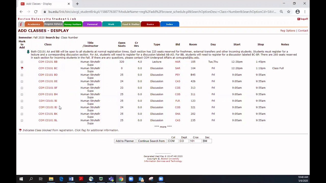This screenshot has width=326, height=183.
Task: Check the box for COM CO101 BE
Action: (22, 81)
